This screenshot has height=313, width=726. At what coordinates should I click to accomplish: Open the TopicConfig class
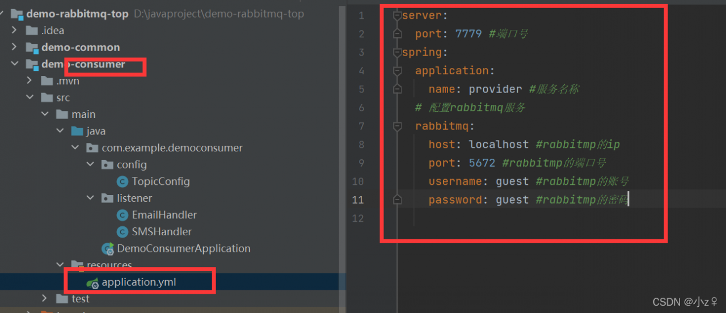[161, 181]
